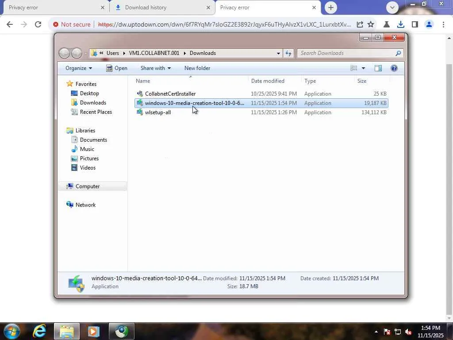This screenshot has height=340, width=453.
Task: Open the Chrome downloads tray icon
Action: pyautogui.click(x=400, y=24)
